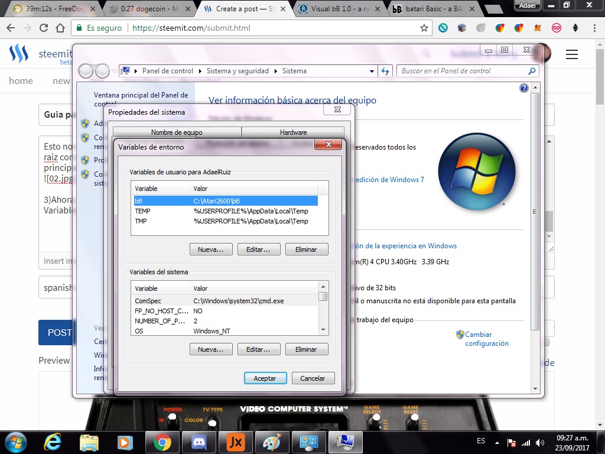Click the Chrome address bar URL
The width and height of the screenshot is (605, 454).
click(x=191, y=28)
